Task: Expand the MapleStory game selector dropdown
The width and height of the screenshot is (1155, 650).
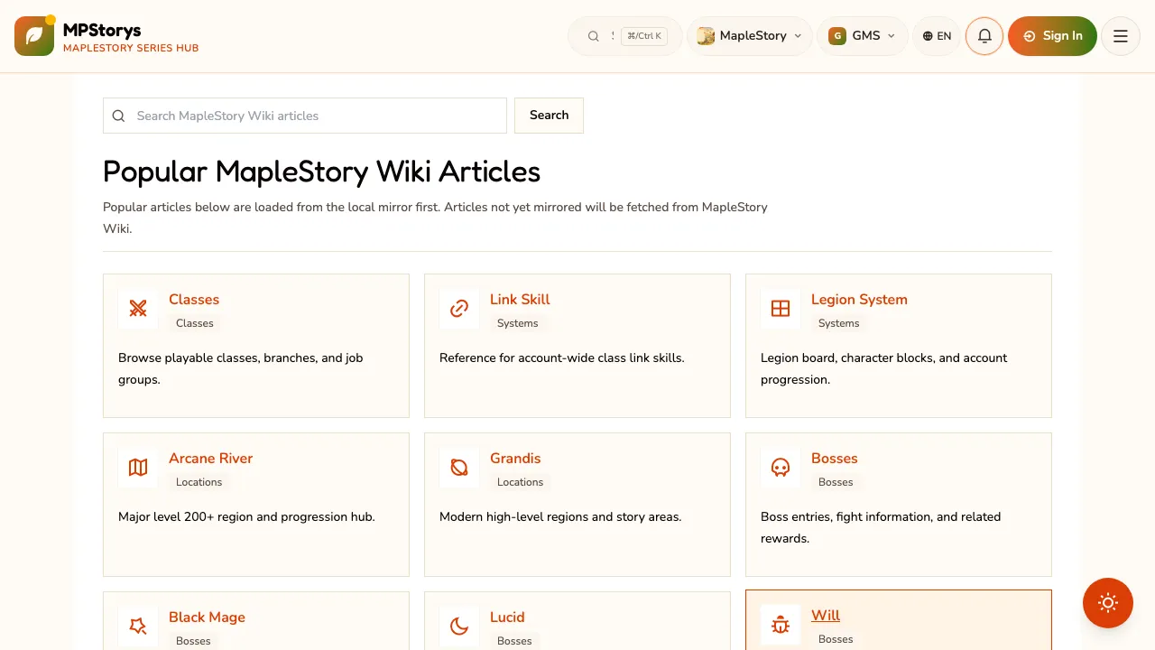Action: point(750,36)
